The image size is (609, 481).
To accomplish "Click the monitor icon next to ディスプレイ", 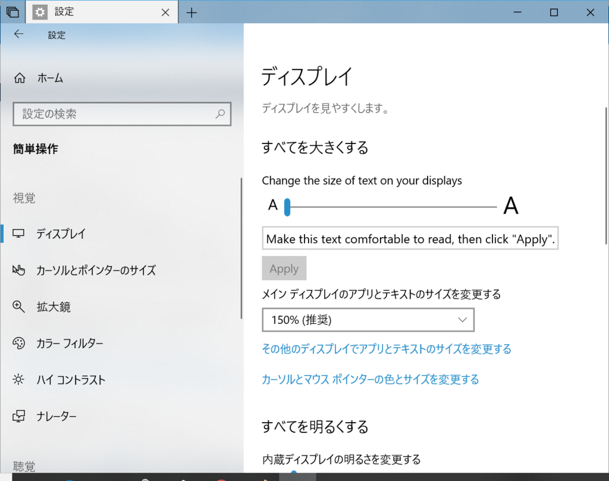I will click(x=18, y=233).
